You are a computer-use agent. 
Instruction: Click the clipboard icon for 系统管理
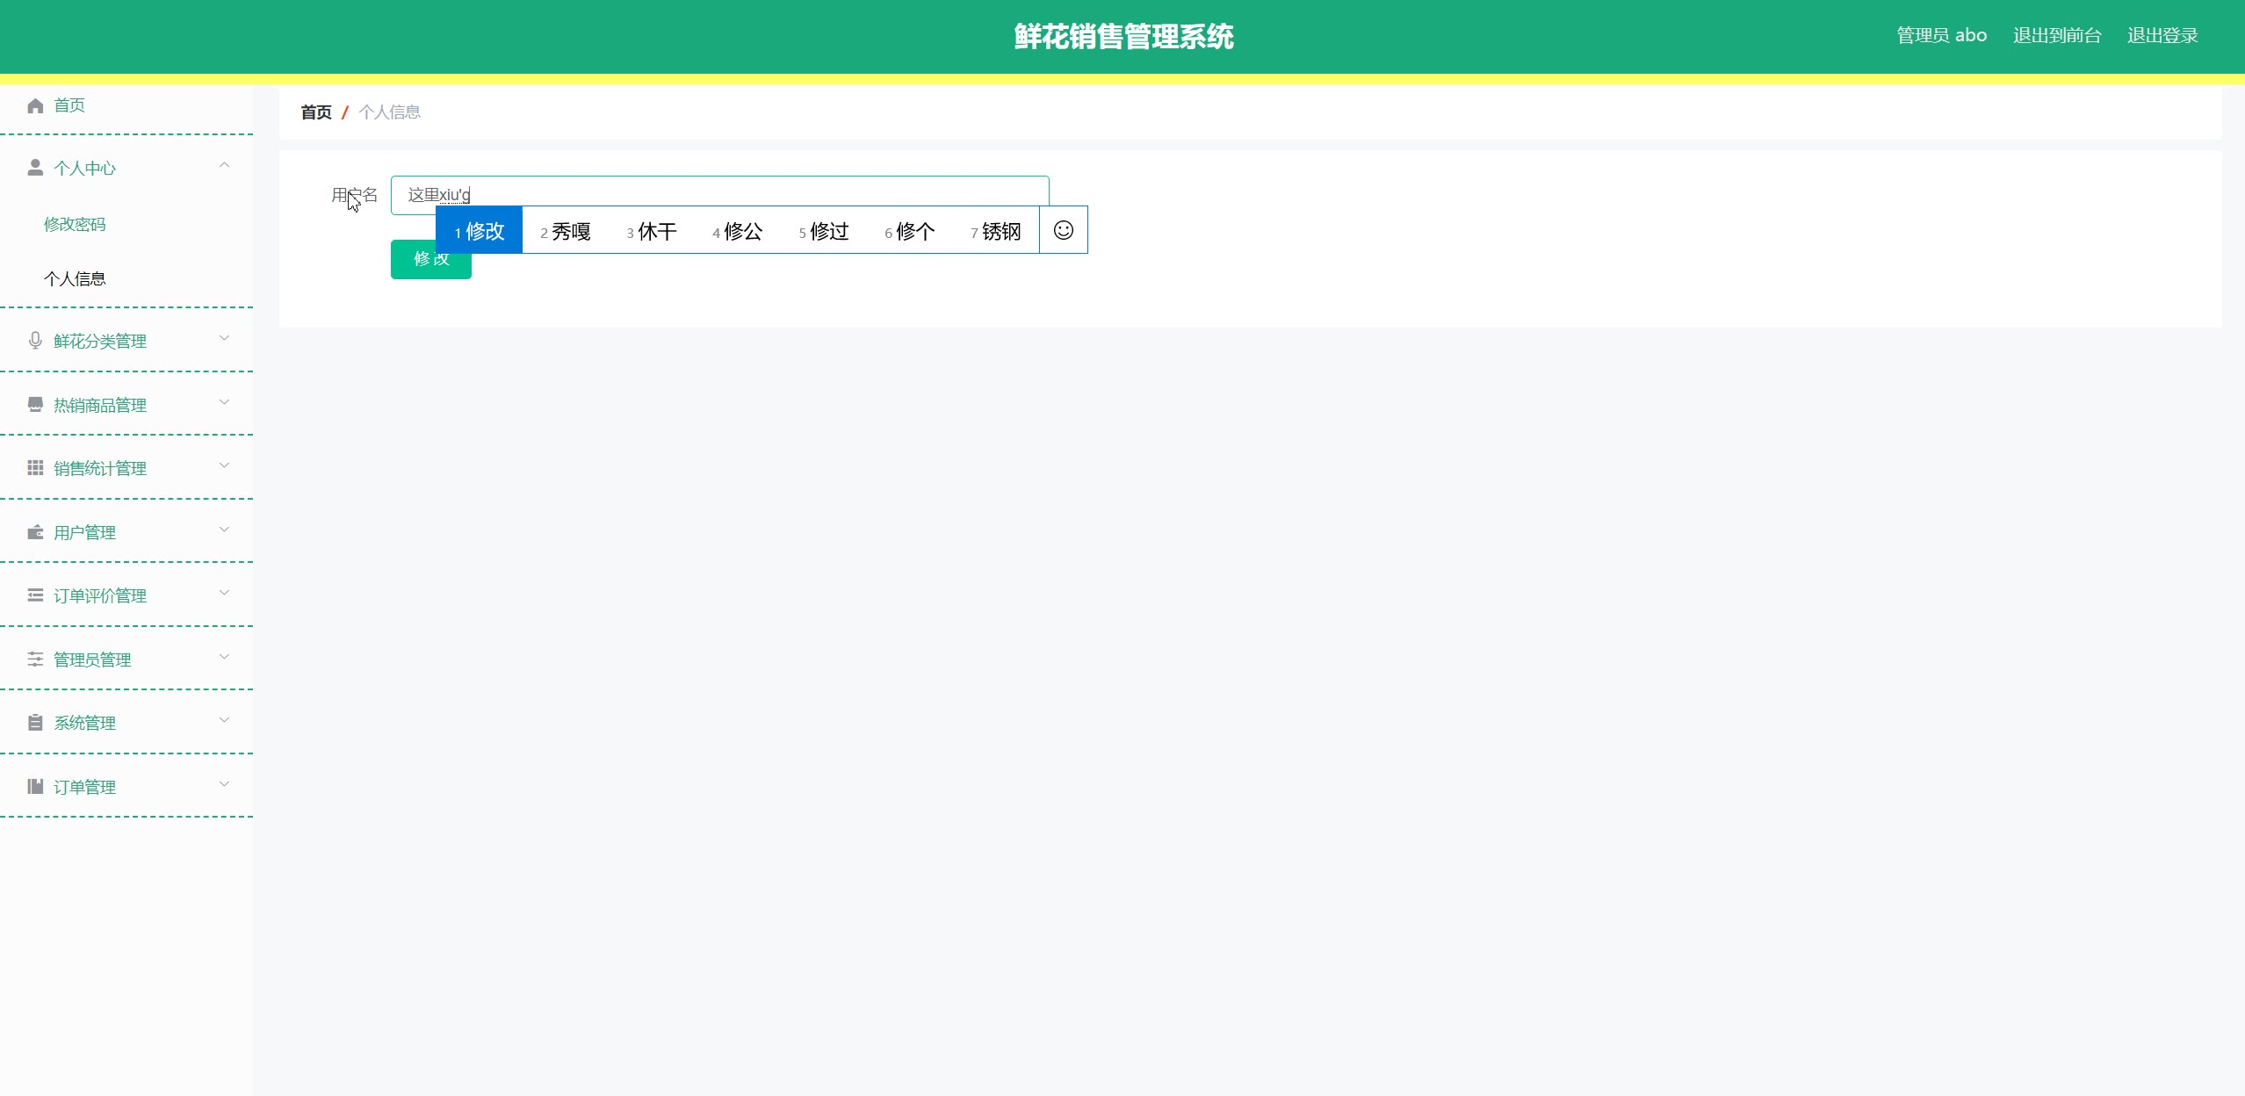point(35,723)
